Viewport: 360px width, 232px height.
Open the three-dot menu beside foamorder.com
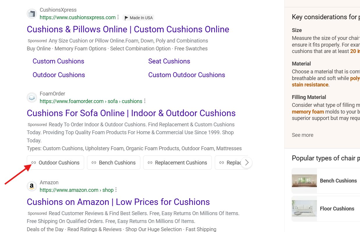click(145, 101)
